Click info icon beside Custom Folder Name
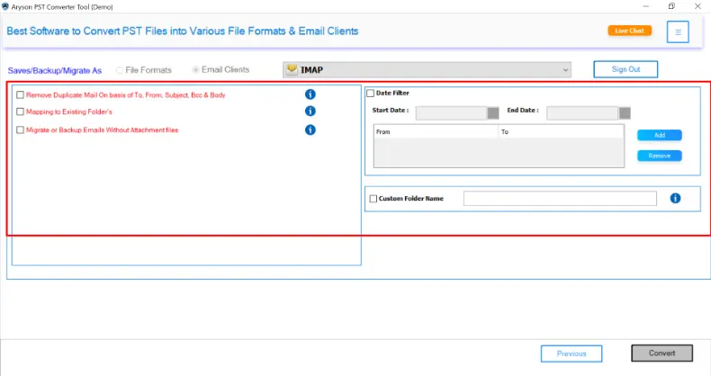The width and height of the screenshot is (711, 376). (x=675, y=198)
